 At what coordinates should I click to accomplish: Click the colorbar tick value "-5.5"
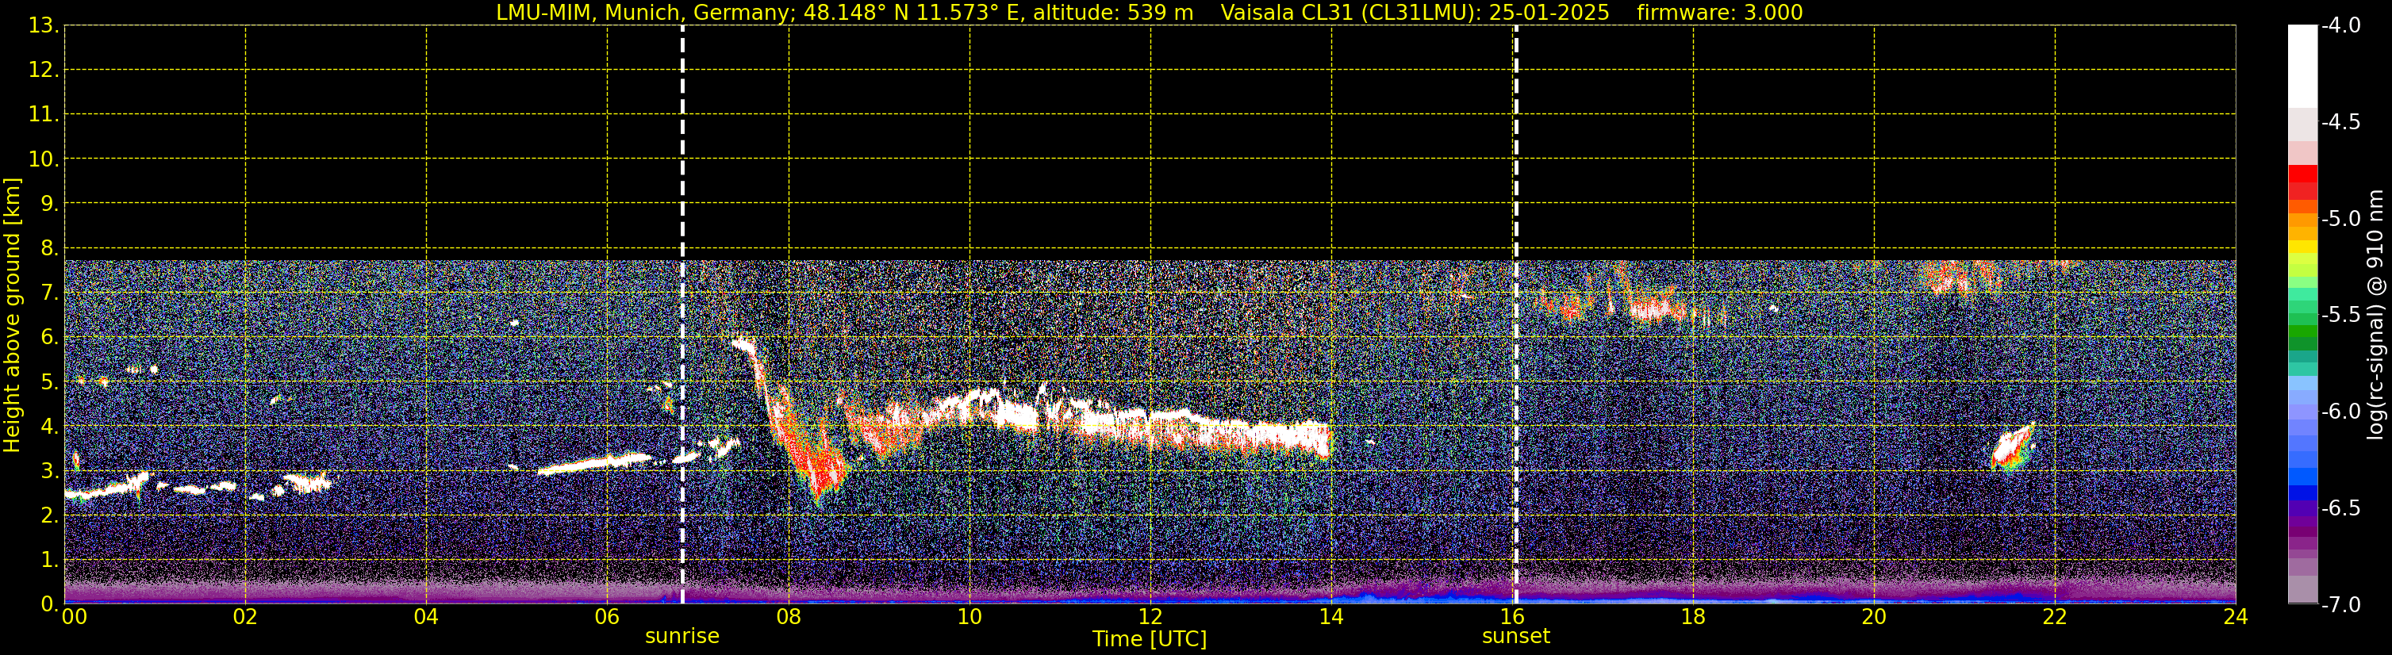click(x=2340, y=315)
